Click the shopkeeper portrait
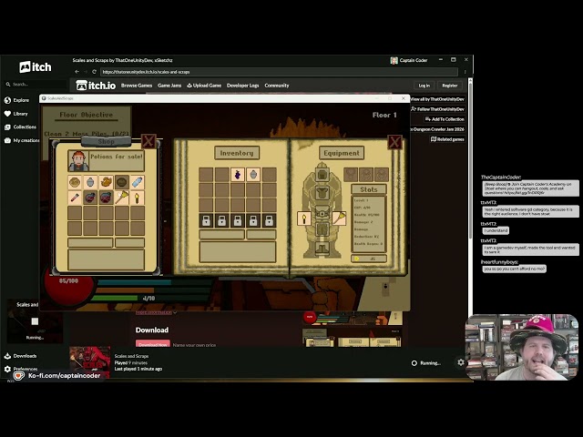This screenshot has width=583, height=437. tap(78, 160)
